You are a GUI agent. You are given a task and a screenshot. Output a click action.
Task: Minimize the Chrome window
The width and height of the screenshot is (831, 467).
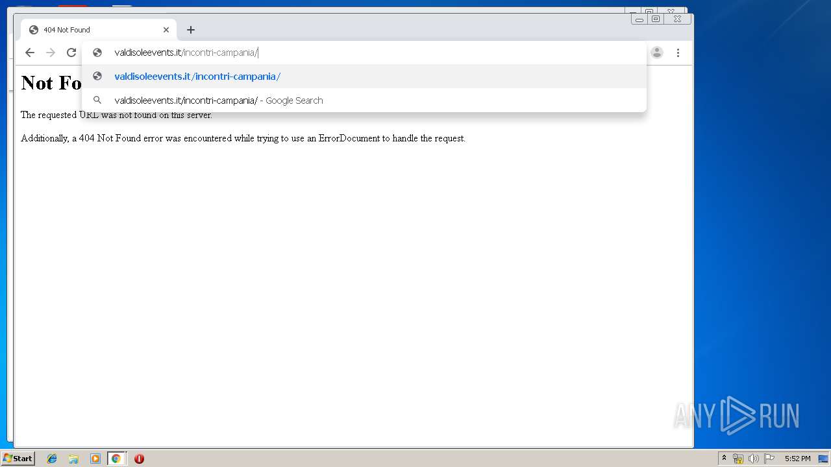coord(639,19)
